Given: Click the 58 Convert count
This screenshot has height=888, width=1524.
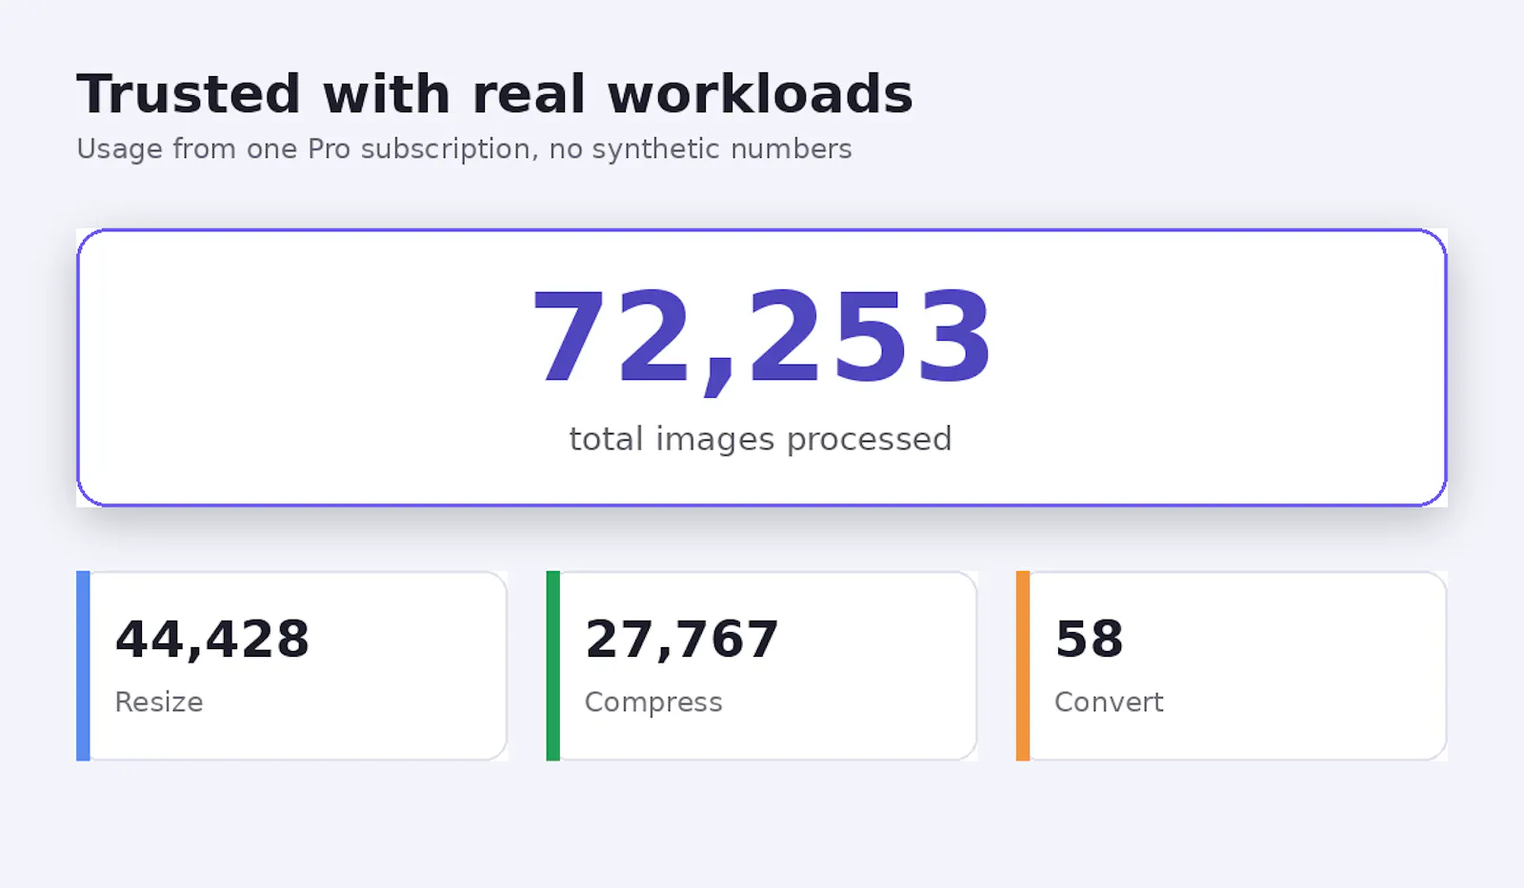Looking at the screenshot, I should (1090, 639).
